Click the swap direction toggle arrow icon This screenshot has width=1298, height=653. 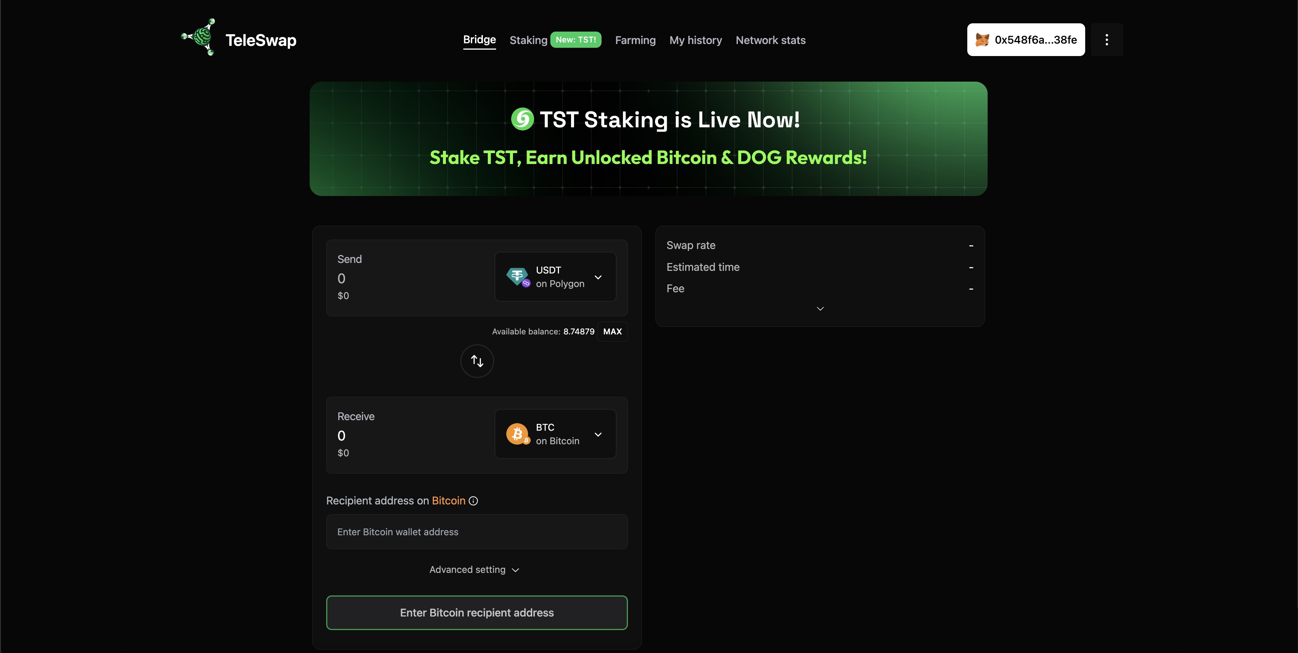(x=477, y=361)
